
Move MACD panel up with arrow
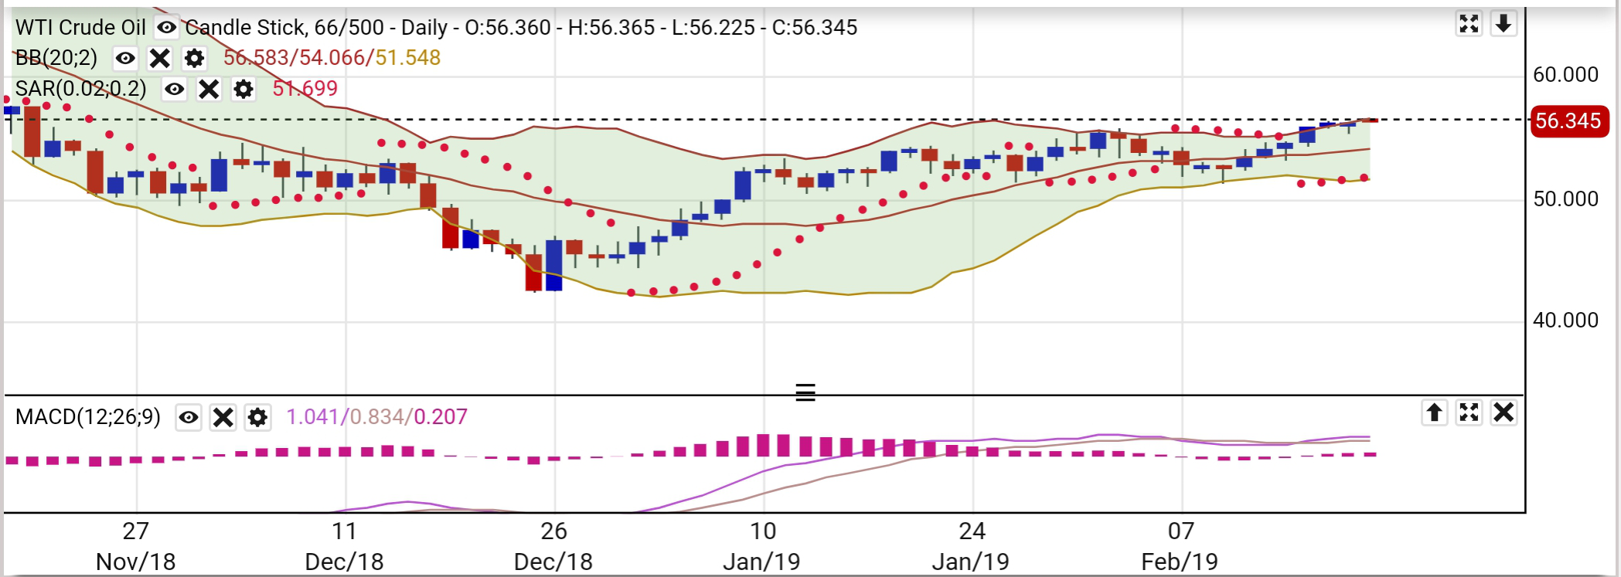click(x=1434, y=412)
